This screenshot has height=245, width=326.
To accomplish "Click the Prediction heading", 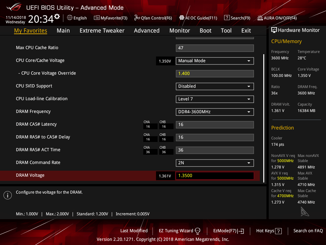I will point(282,128).
